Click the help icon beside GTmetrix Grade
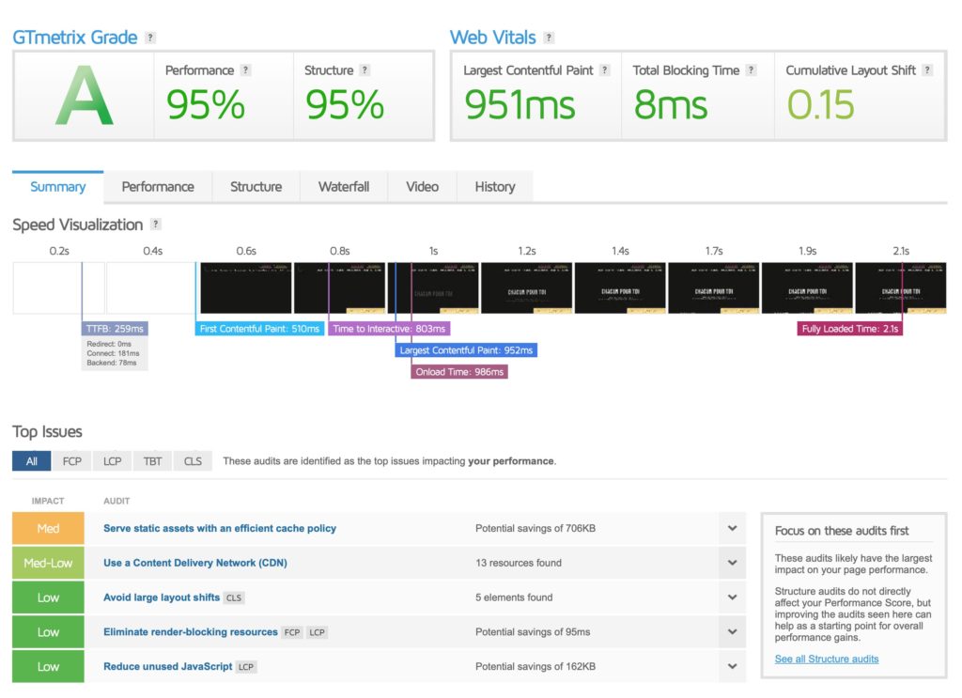This screenshot has width=962, height=698. click(x=150, y=39)
